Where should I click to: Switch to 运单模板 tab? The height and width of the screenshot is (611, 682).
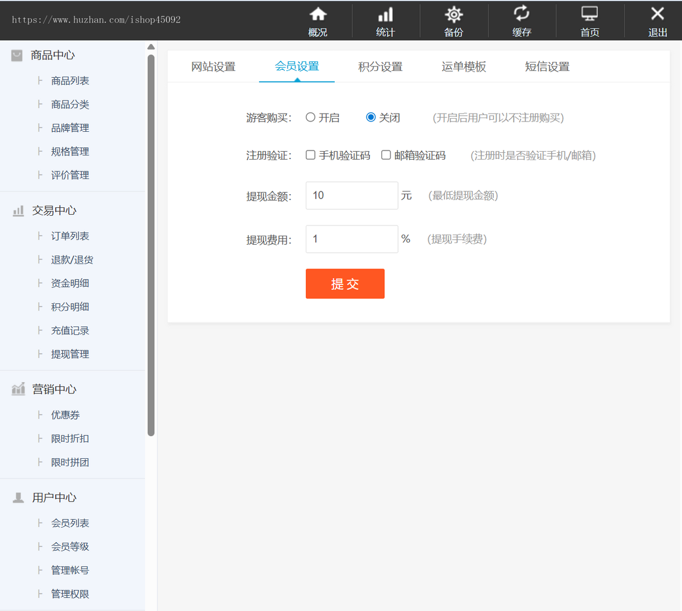point(464,67)
